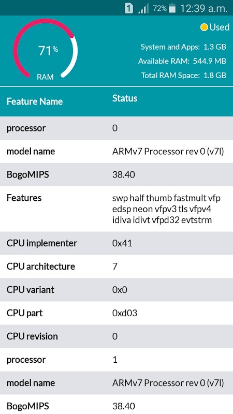Tap Total RAM Space 1.8 GB text

coord(184,75)
